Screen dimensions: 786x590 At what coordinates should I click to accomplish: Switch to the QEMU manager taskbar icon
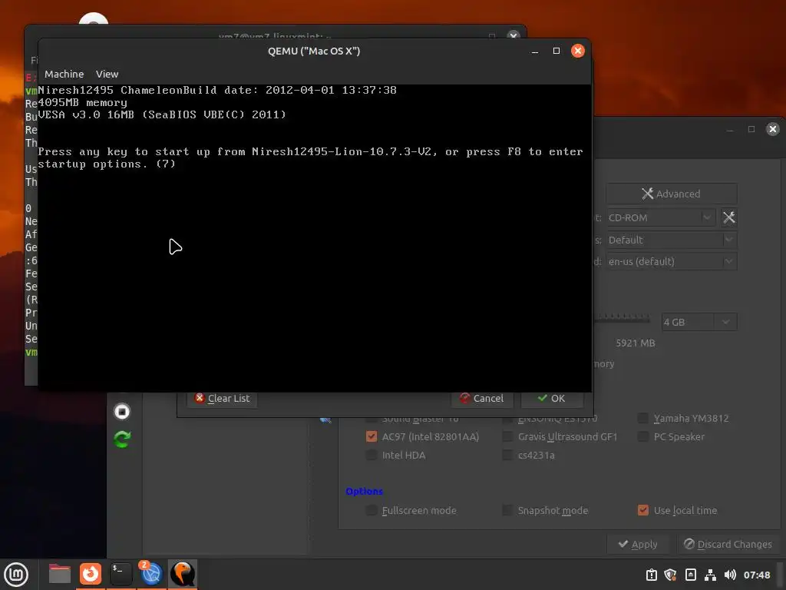183,575
